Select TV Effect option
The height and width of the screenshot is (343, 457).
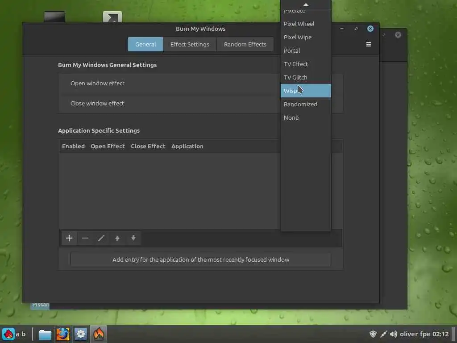tap(306, 64)
